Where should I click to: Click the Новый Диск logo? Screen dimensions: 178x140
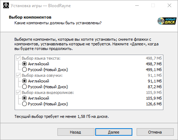[167, 21]
